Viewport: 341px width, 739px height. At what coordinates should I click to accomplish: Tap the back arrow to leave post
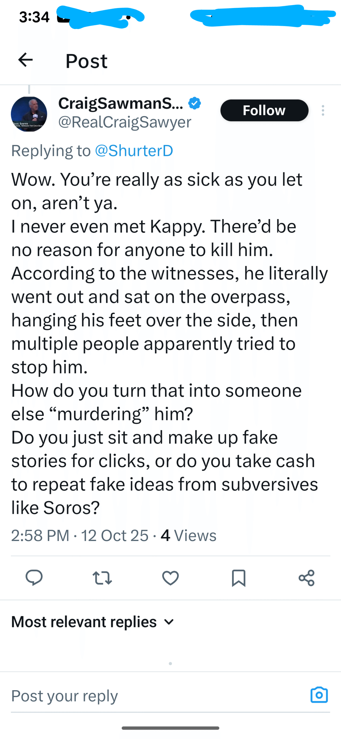(x=25, y=60)
